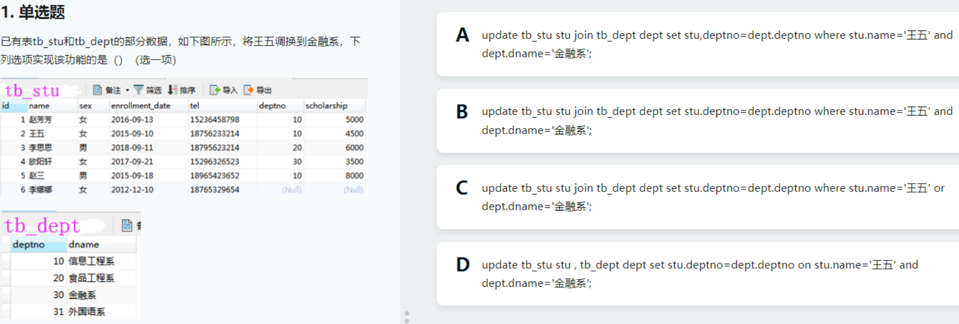
Task: Click the enrollment_date column header
Action: click(140, 105)
